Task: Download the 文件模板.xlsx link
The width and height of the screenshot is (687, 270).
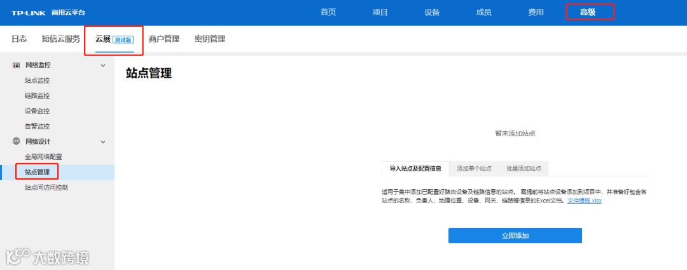Action: pyautogui.click(x=585, y=201)
